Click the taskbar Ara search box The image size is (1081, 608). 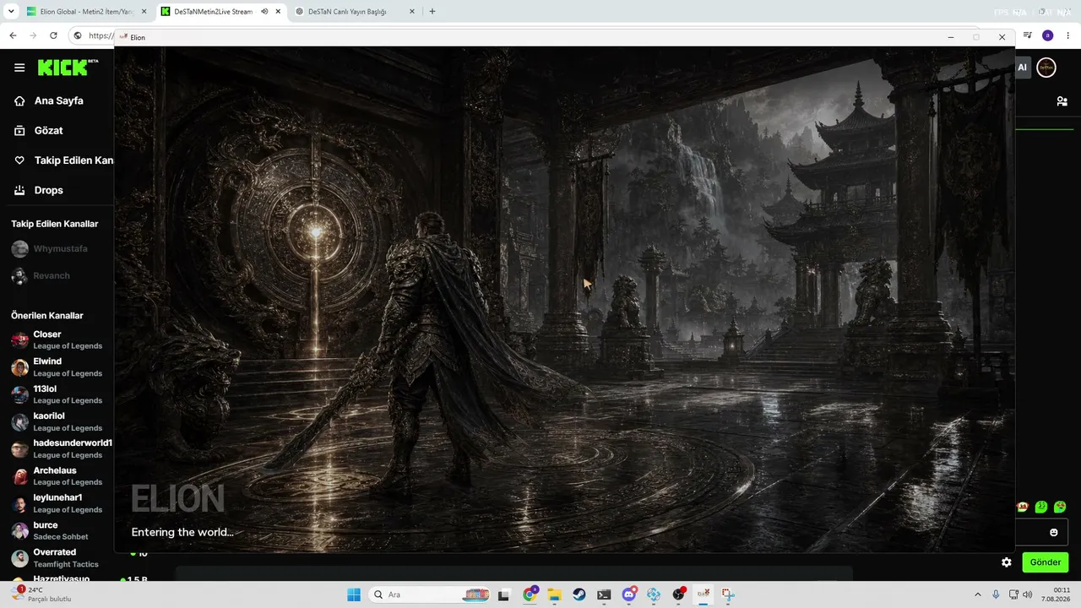[431, 594]
